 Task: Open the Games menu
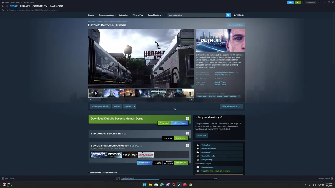coord(26,2)
